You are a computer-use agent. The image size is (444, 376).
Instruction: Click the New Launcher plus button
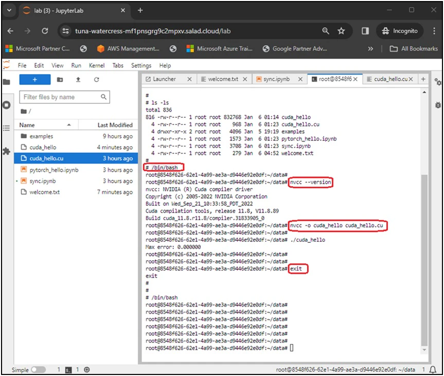coord(34,80)
